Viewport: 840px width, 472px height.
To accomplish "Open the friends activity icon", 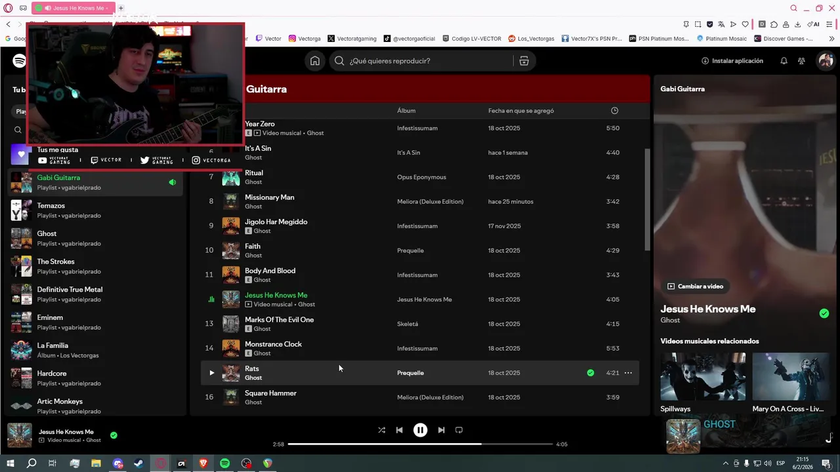I will pyautogui.click(x=801, y=61).
